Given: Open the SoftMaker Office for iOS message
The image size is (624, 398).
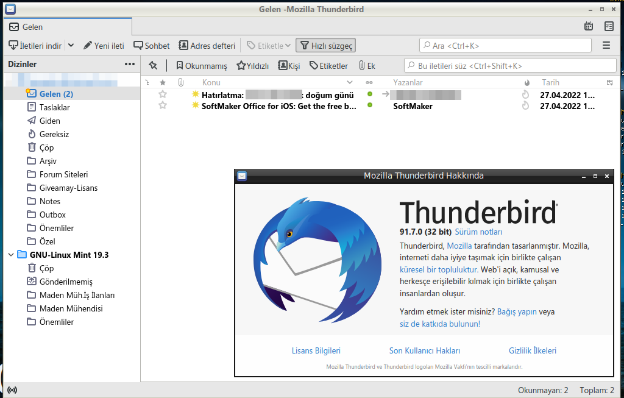Looking at the screenshot, I should click(x=278, y=106).
